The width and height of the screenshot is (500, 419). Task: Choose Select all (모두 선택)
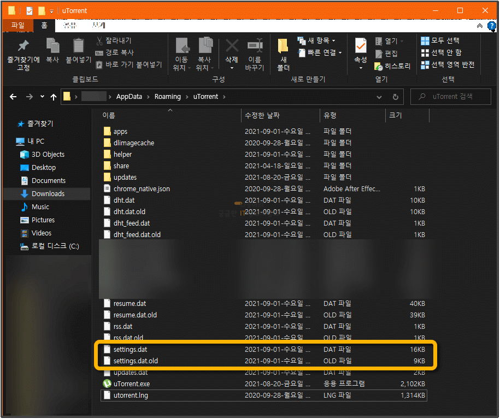440,40
